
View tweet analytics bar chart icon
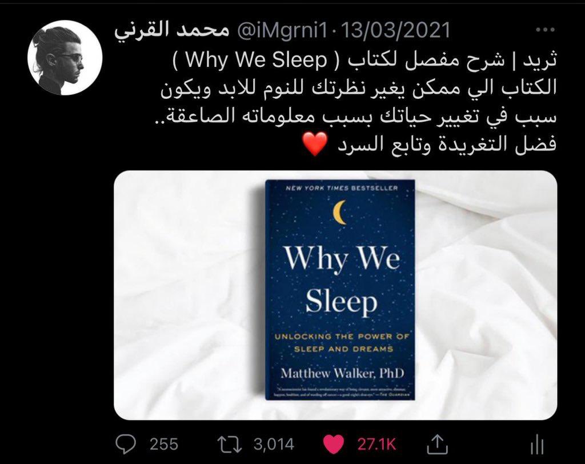(x=537, y=445)
